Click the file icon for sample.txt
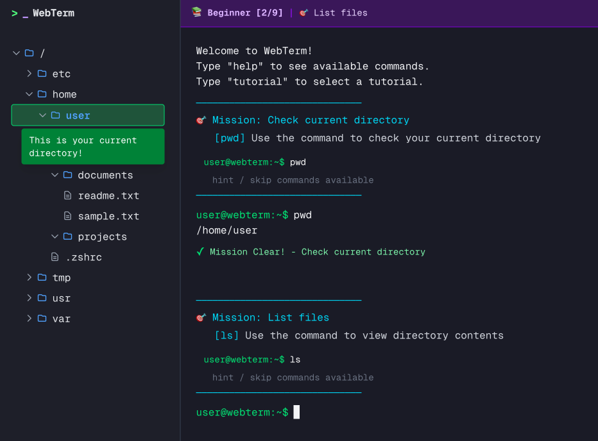The image size is (598, 441). click(x=68, y=216)
